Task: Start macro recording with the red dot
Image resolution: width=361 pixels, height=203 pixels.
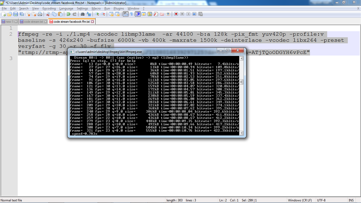Action: click(176, 14)
